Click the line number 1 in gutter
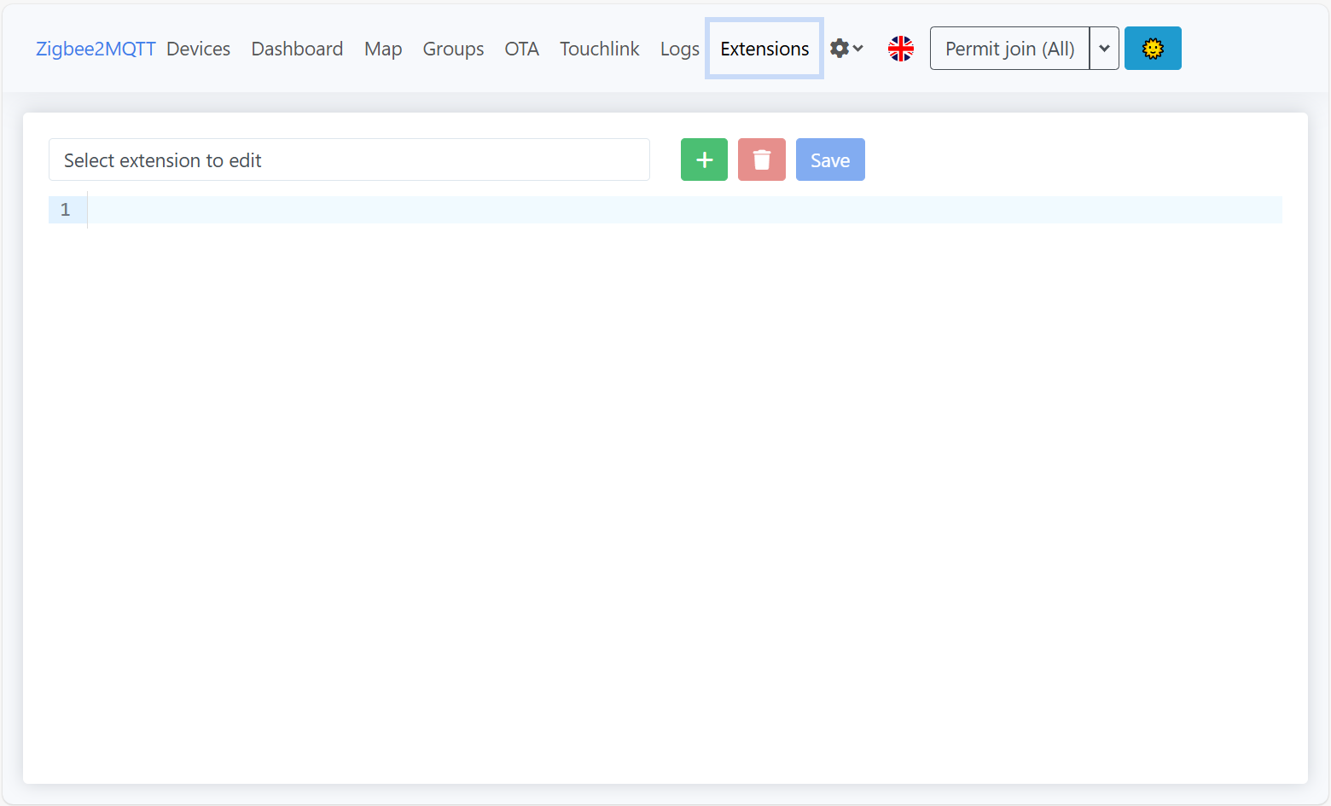 (x=66, y=210)
